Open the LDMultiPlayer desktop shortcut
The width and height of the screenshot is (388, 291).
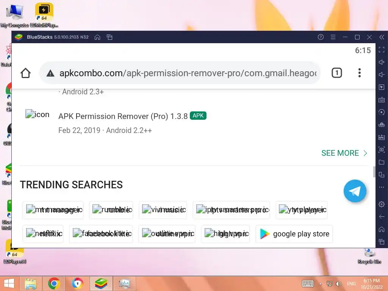click(x=44, y=15)
